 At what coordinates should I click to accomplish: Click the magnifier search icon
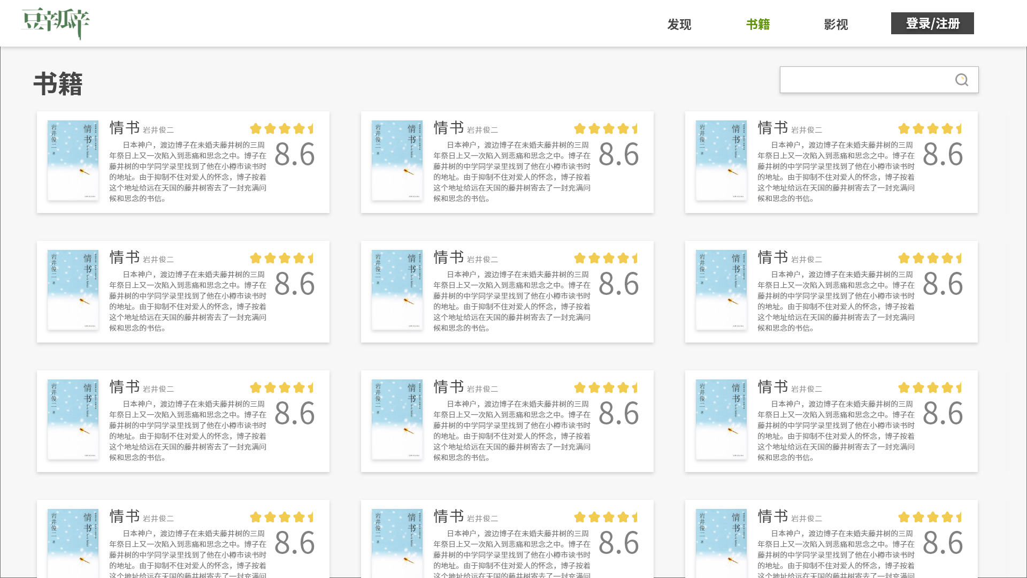pos(961,80)
